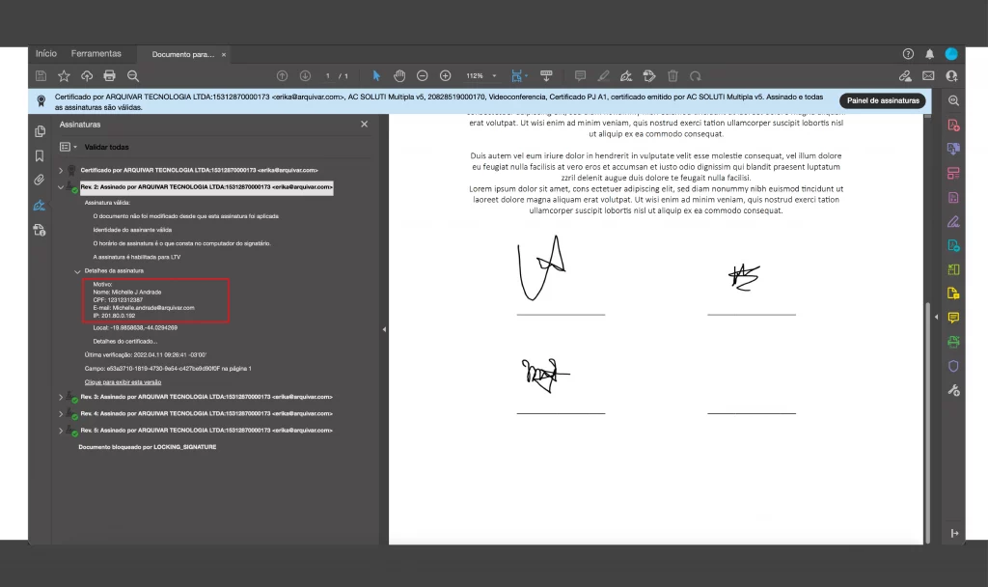Image resolution: width=988 pixels, height=587 pixels.
Task: Close the Assinaturas panel
Action: (x=364, y=125)
